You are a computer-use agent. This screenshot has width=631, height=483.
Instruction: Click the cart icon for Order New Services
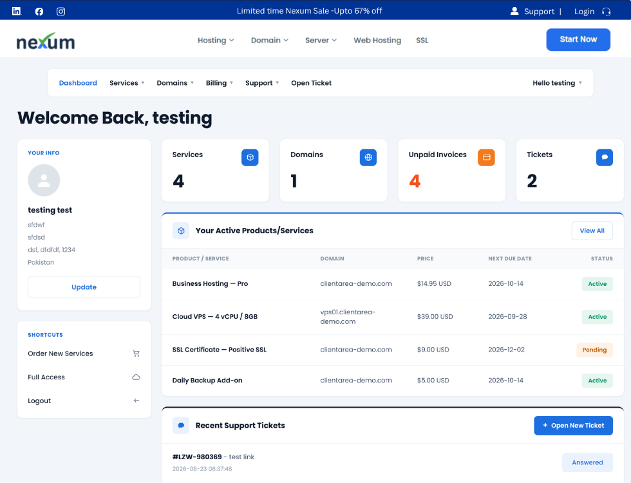click(137, 354)
